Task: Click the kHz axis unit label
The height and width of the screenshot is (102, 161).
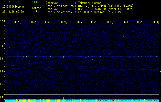Action: 2,20
